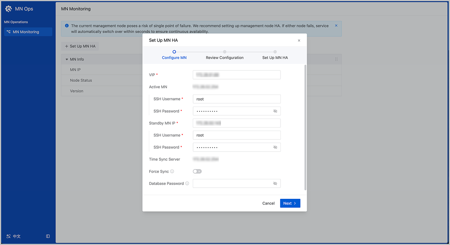Click the Database Password info tooltip icon
The width and height of the screenshot is (450, 245).
point(187,183)
